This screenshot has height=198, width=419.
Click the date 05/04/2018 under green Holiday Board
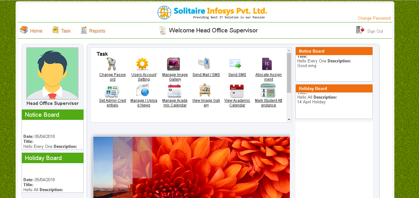click(45, 180)
